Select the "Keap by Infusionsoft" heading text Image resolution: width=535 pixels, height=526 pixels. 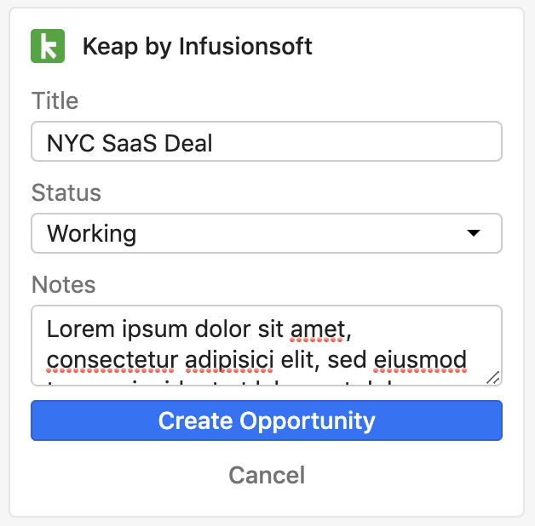pyautogui.click(x=197, y=46)
